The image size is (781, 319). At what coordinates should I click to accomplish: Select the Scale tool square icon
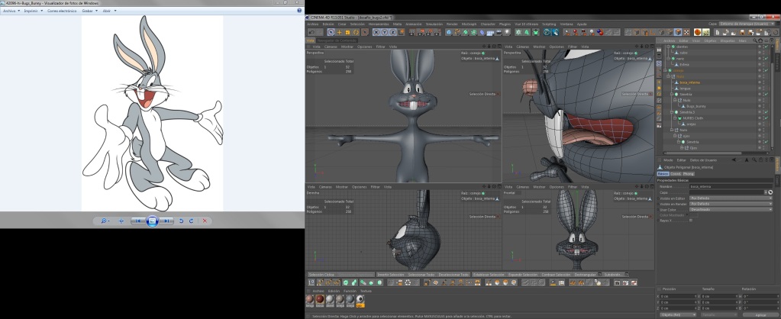click(347, 32)
